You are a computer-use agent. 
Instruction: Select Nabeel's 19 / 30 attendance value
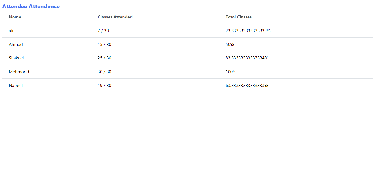coord(104,85)
